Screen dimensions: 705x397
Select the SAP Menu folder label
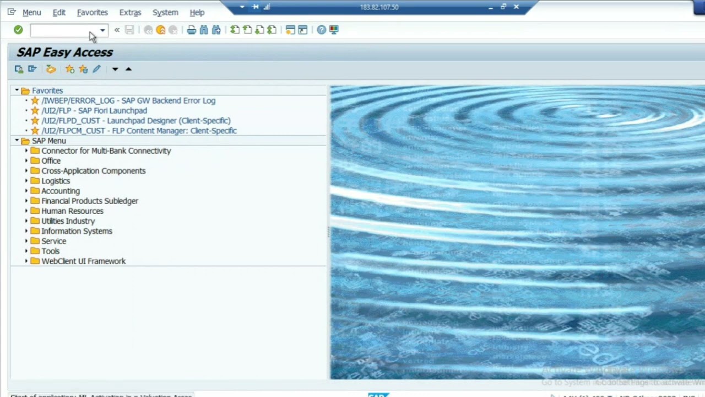(x=48, y=141)
